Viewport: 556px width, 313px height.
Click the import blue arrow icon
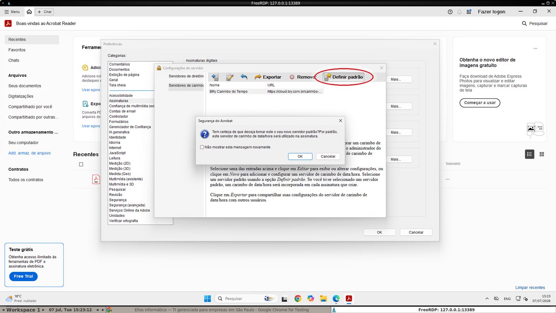pos(244,77)
